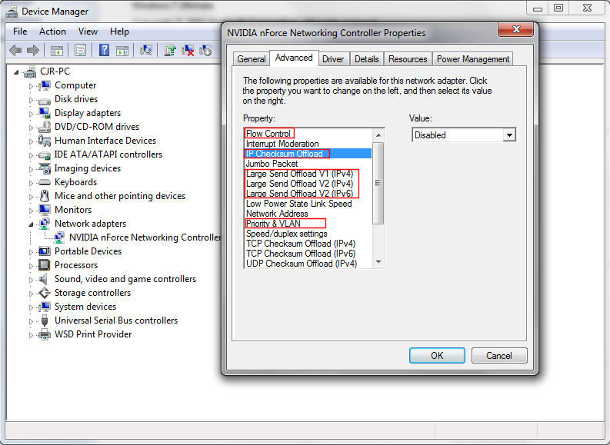
Task: Click the Network adapters category icon
Action: click(45, 224)
